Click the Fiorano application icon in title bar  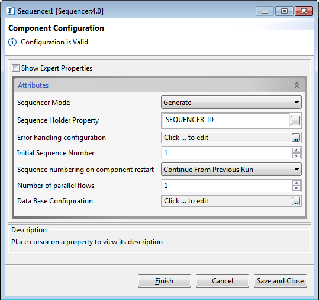[10, 11]
